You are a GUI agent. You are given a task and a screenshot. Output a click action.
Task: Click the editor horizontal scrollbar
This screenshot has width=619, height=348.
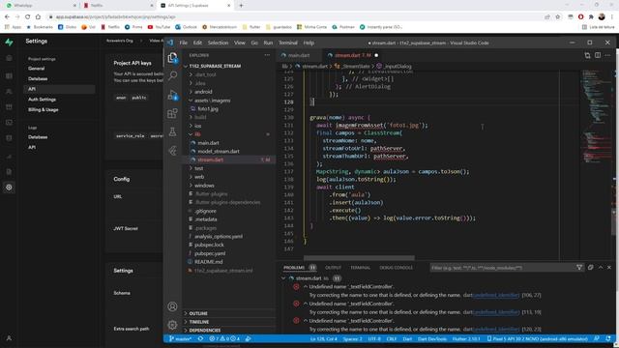359,258
